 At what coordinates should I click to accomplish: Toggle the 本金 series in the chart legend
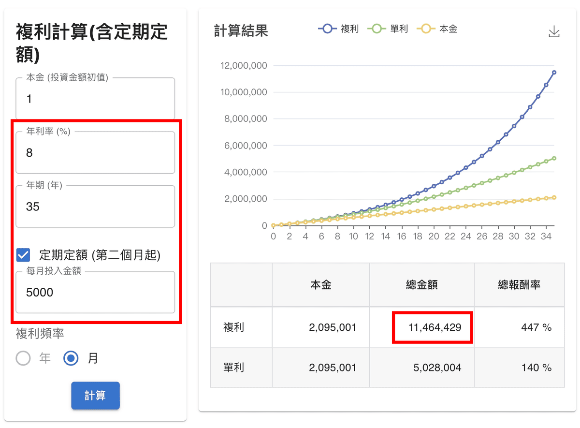click(x=438, y=29)
